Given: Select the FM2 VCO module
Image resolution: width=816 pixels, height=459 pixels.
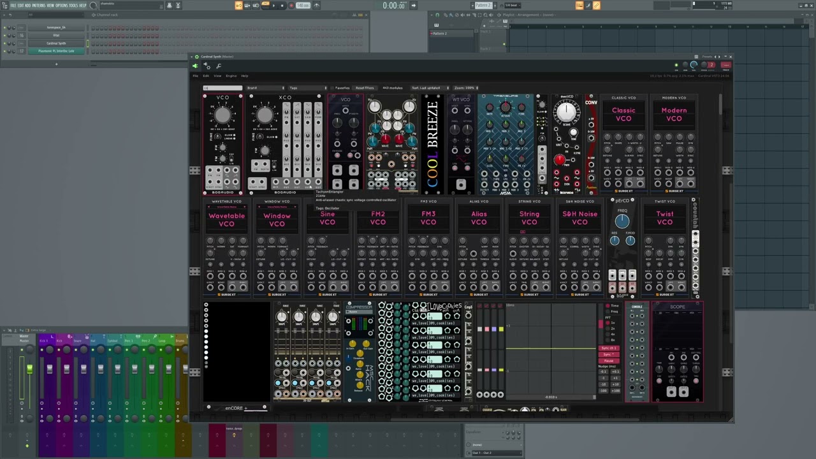Looking at the screenshot, I should coord(378,247).
